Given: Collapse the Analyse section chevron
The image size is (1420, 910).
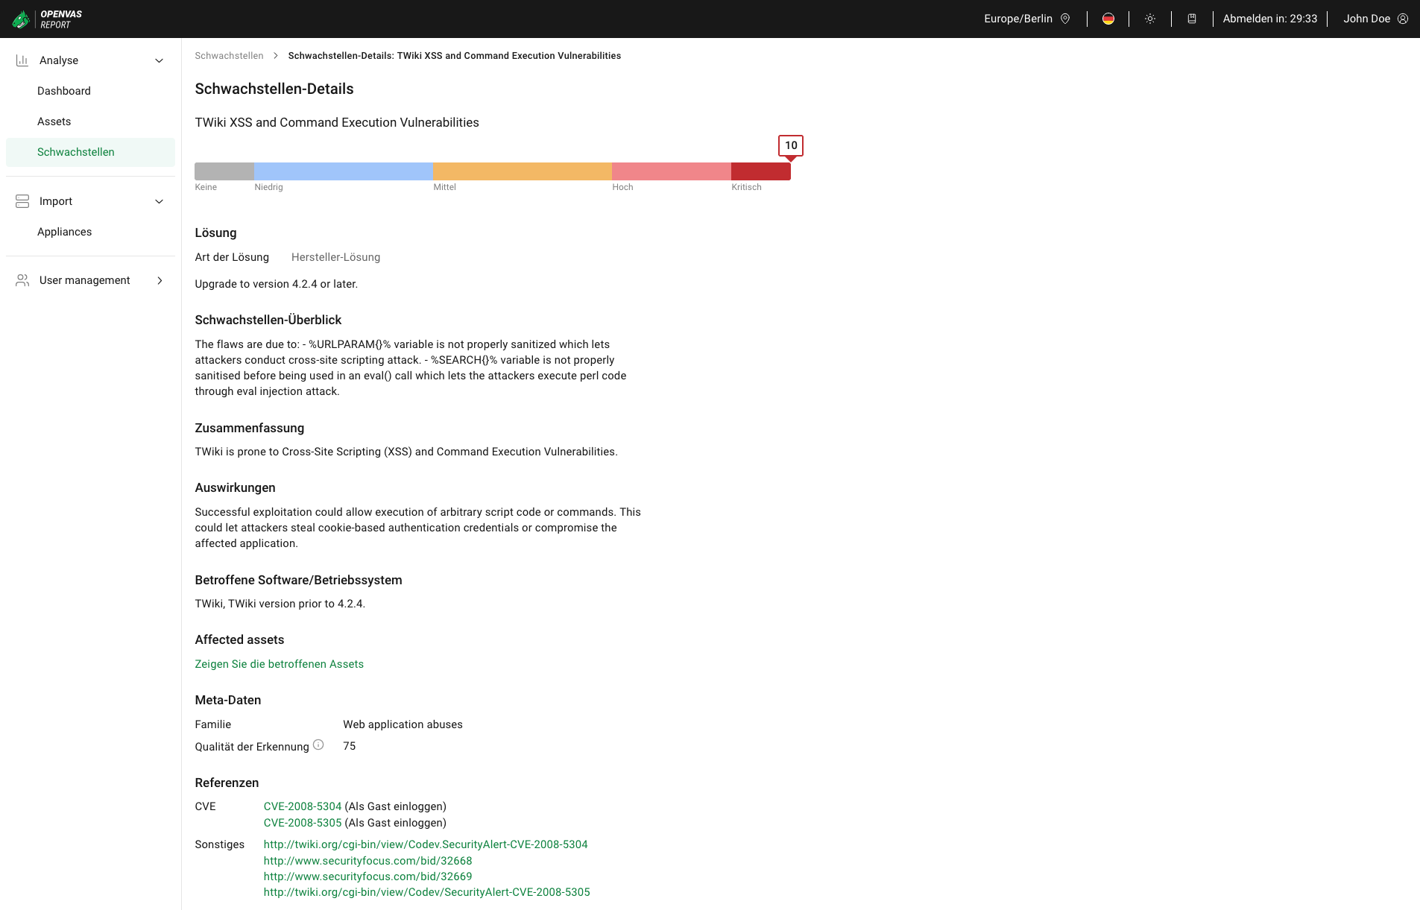Looking at the screenshot, I should click(159, 60).
